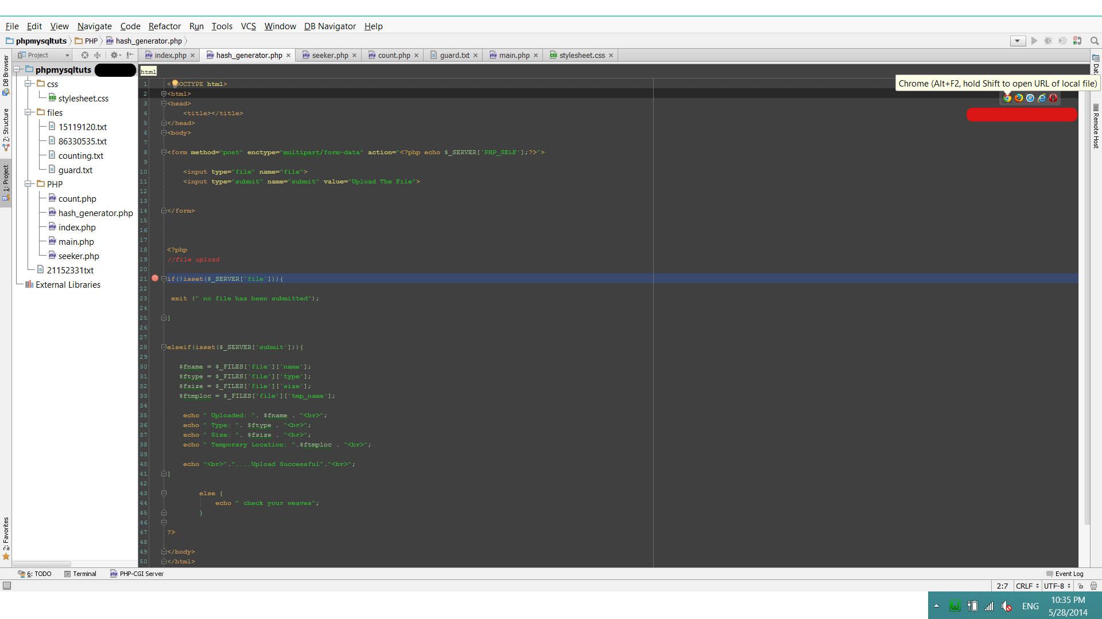Fold the elseif block at line 28

tap(164, 347)
